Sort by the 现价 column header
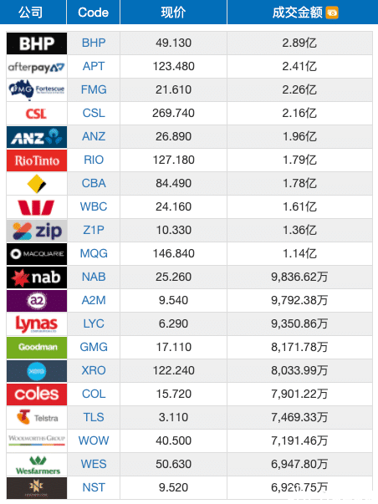 point(173,13)
